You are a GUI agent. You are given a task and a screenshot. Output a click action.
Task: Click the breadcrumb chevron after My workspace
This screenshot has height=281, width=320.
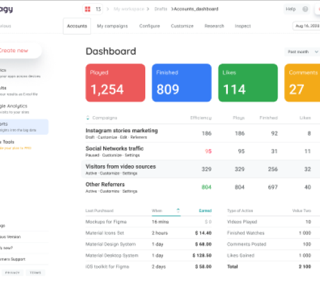(148, 9)
